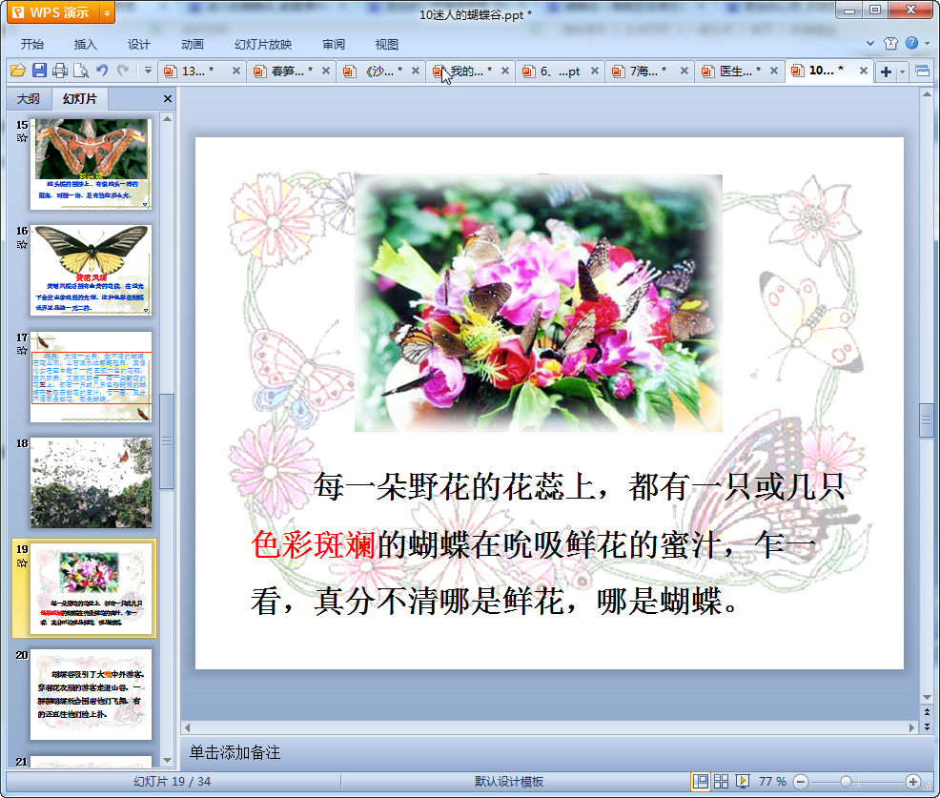Viewport: 940px width, 798px height.
Task: Open the 插入 menu tab
Action: (x=85, y=45)
